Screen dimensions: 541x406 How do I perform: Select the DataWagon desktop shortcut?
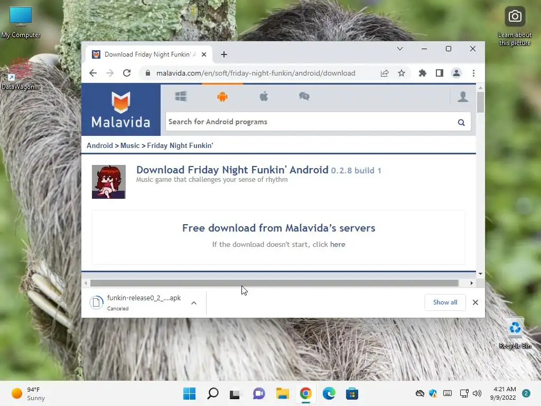click(x=20, y=74)
